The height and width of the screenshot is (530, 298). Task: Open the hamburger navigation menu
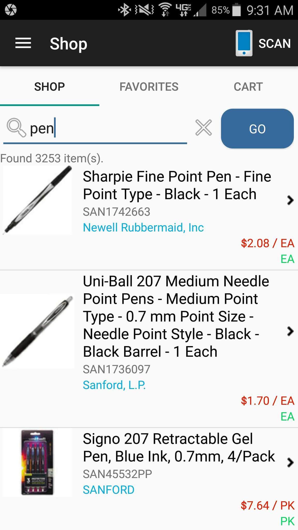point(23,43)
